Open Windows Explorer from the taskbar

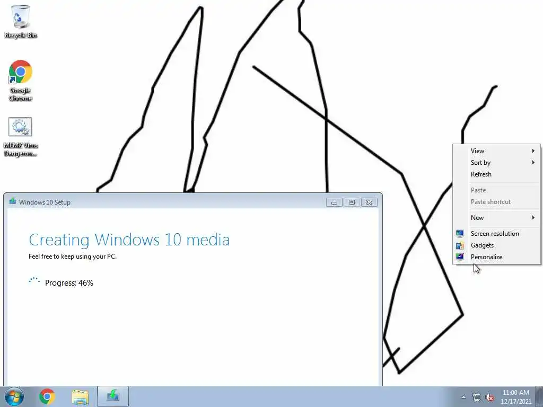click(81, 396)
